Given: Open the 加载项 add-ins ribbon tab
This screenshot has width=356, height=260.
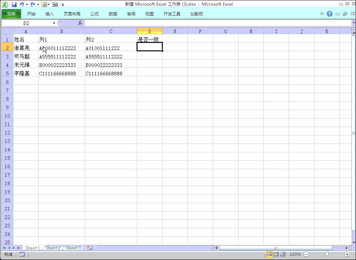Looking at the screenshot, I should (197, 14).
